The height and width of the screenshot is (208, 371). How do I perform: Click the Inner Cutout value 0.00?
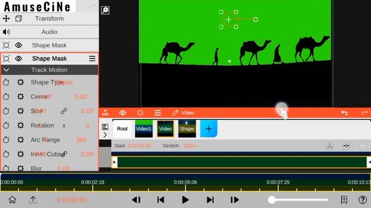coord(87,154)
